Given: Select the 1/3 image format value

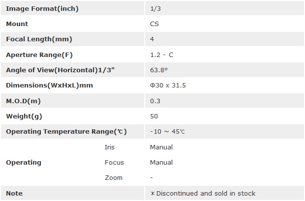Looking at the screenshot, I should pos(154,8).
